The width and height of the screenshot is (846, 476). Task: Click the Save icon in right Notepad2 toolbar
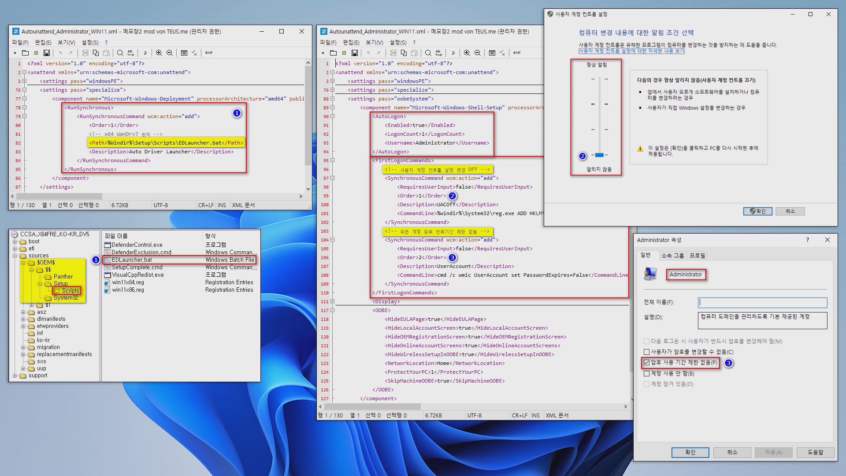[x=354, y=53]
